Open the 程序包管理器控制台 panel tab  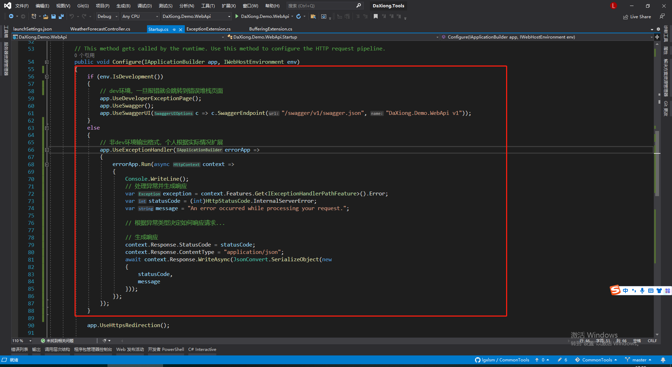[x=93, y=349]
